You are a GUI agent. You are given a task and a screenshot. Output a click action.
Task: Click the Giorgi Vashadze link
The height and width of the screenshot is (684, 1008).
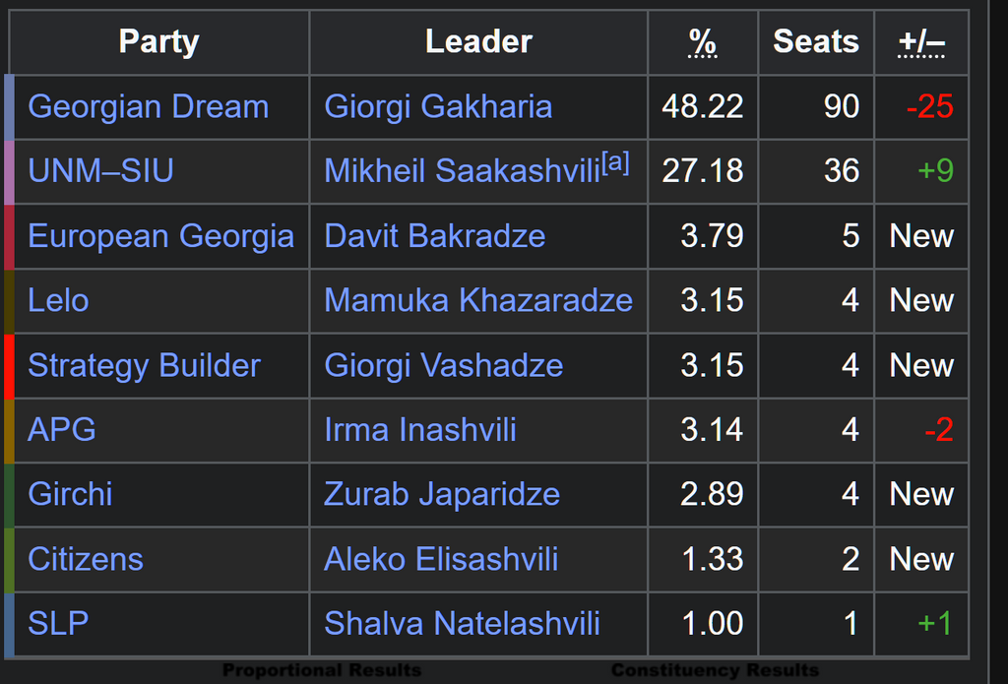click(444, 365)
